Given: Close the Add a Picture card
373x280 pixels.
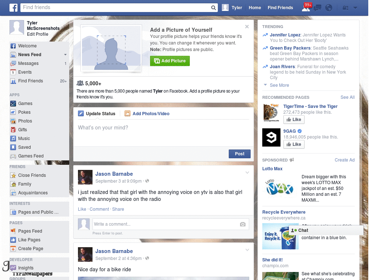Looking at the screenshot, I should (x=247, y=27).
